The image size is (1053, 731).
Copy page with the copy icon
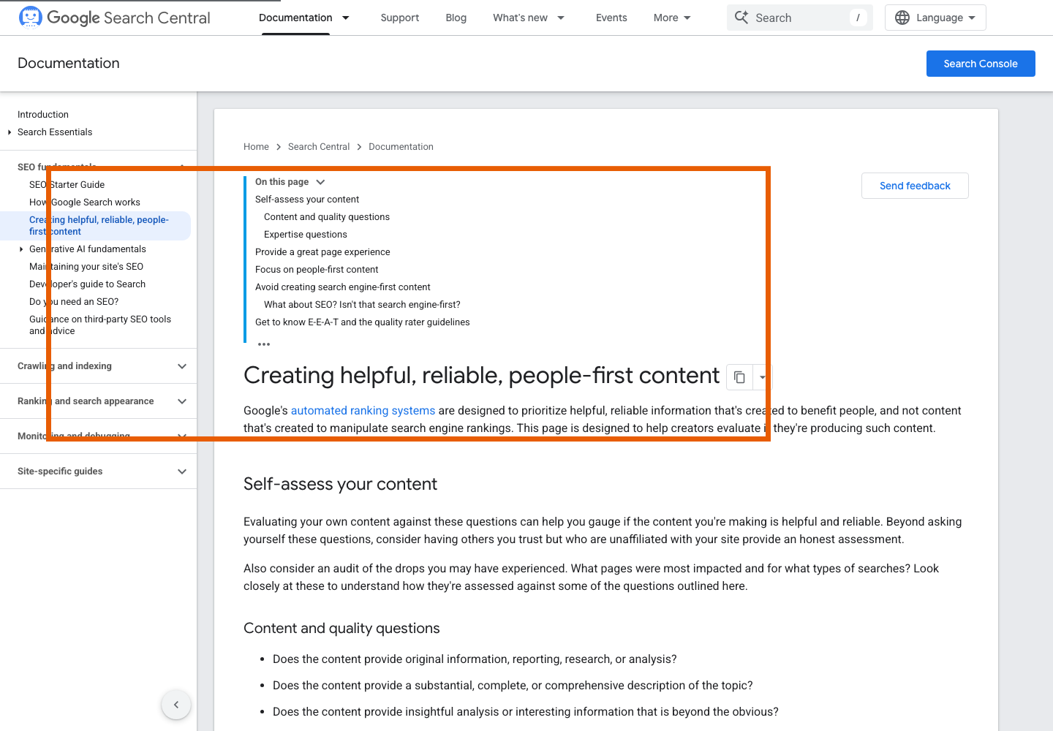739,377
